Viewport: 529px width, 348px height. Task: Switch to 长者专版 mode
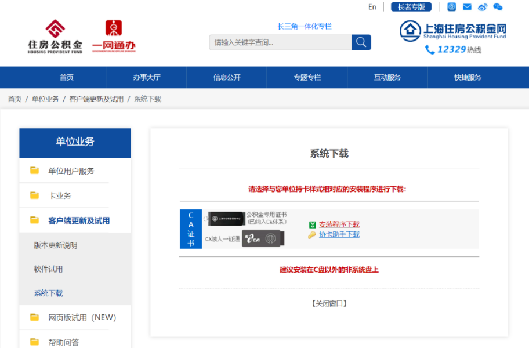[411, 7]
